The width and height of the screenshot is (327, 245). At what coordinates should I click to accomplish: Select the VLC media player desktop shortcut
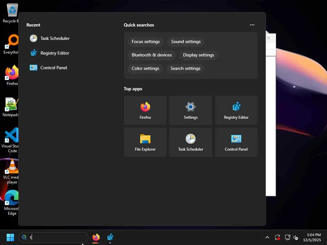(11, 171)
